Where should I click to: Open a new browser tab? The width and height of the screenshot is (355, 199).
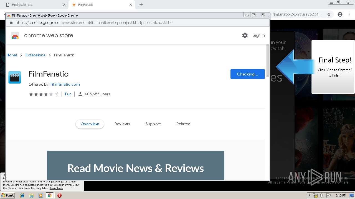click(141, 5)
